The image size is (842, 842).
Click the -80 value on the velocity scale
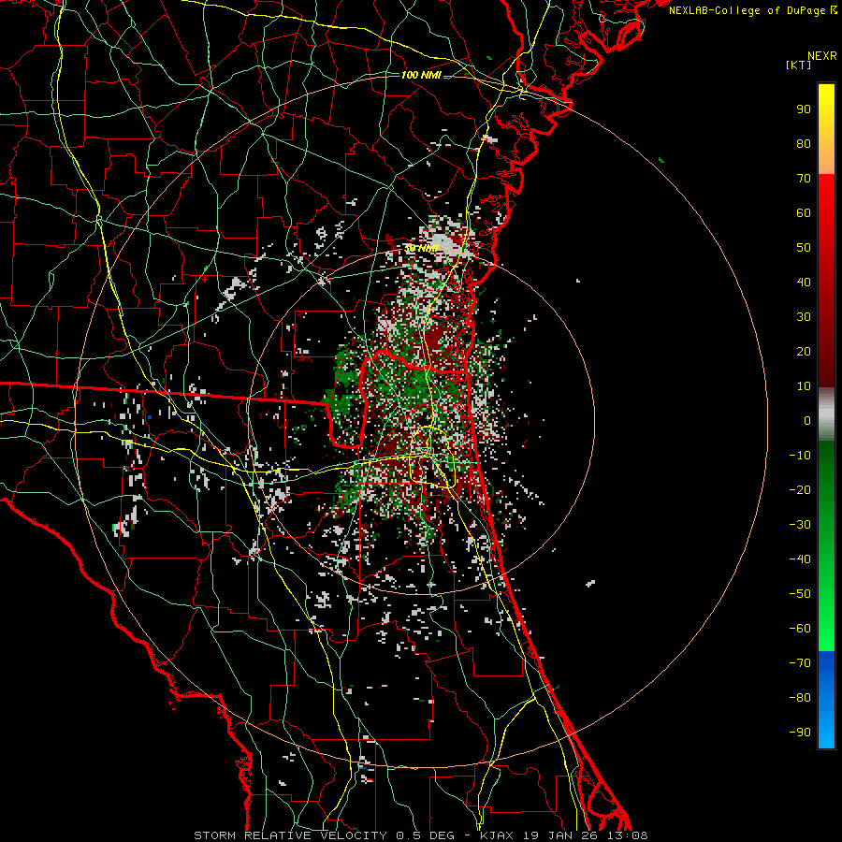(800, 698)
